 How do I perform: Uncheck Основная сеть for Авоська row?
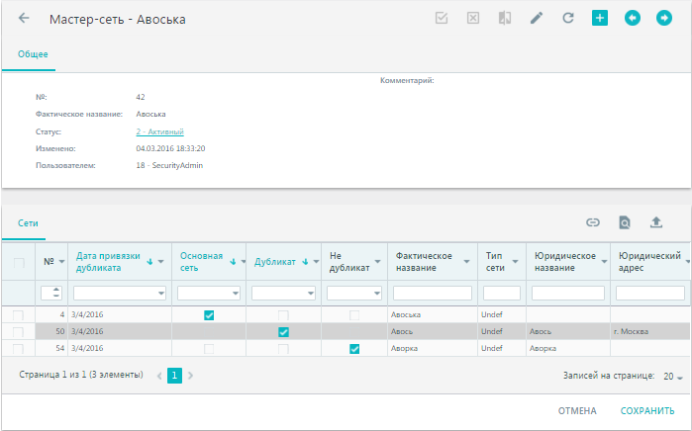(x=209, y=315)
